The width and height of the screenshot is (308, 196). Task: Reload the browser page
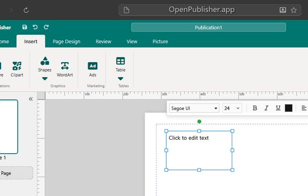(26, 10)
